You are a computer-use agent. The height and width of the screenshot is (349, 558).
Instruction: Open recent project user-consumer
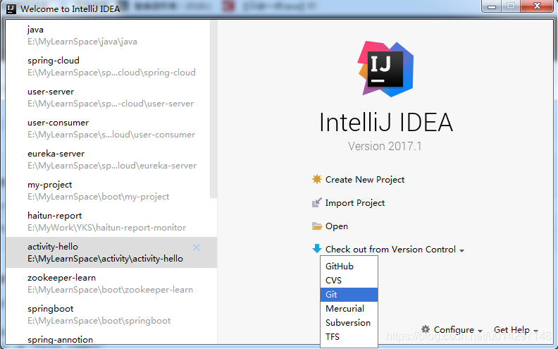click(108, 128)
